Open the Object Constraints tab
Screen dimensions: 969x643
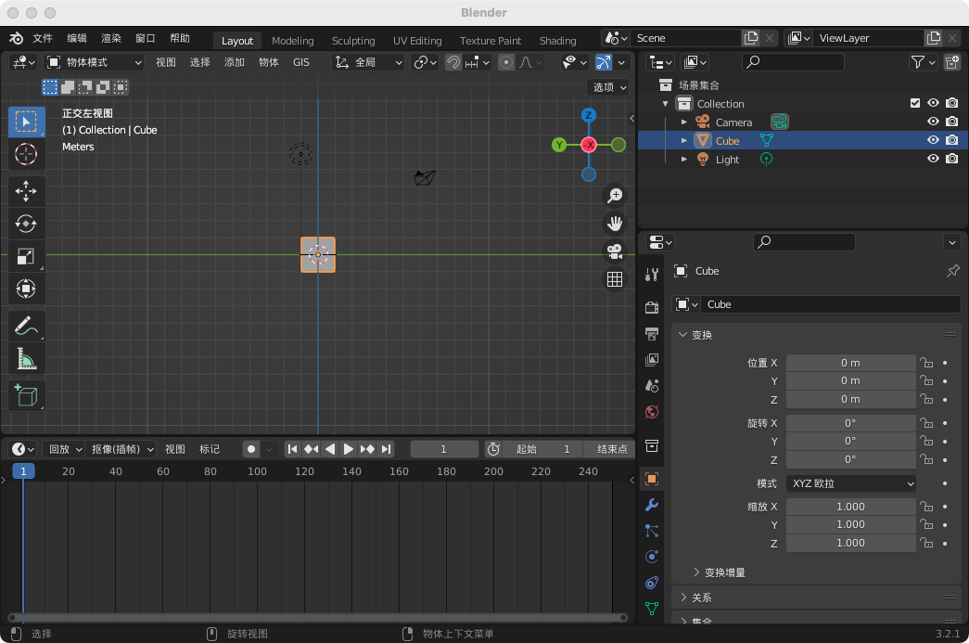click(x=651, y=583)
